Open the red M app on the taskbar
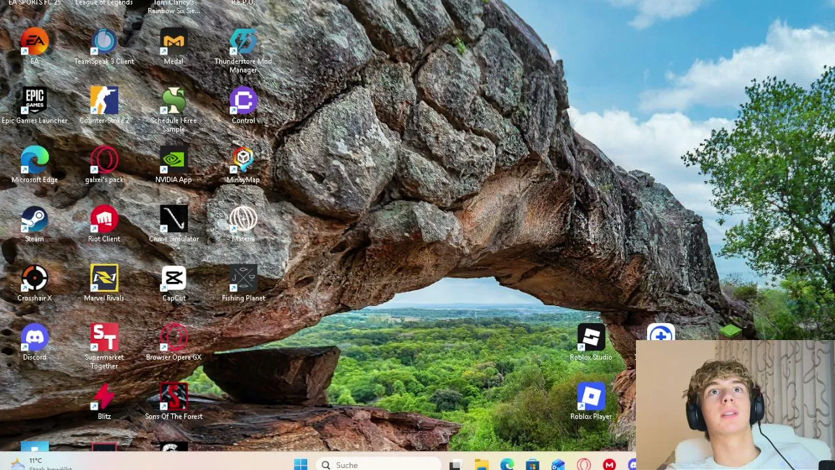This screenshot has height=470, width=835. [x=609, y=465]
